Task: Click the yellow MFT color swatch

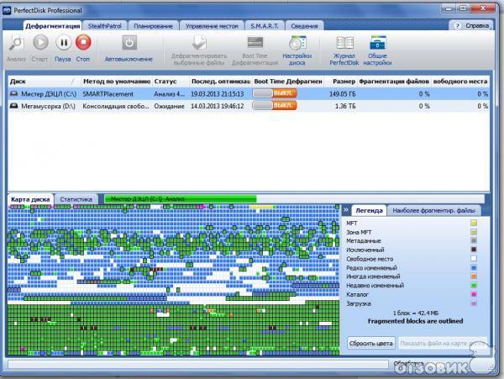Action: click(x=473, y=222)
